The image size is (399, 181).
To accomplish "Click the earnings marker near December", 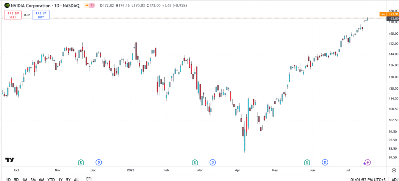I will (x=81, y=162).
